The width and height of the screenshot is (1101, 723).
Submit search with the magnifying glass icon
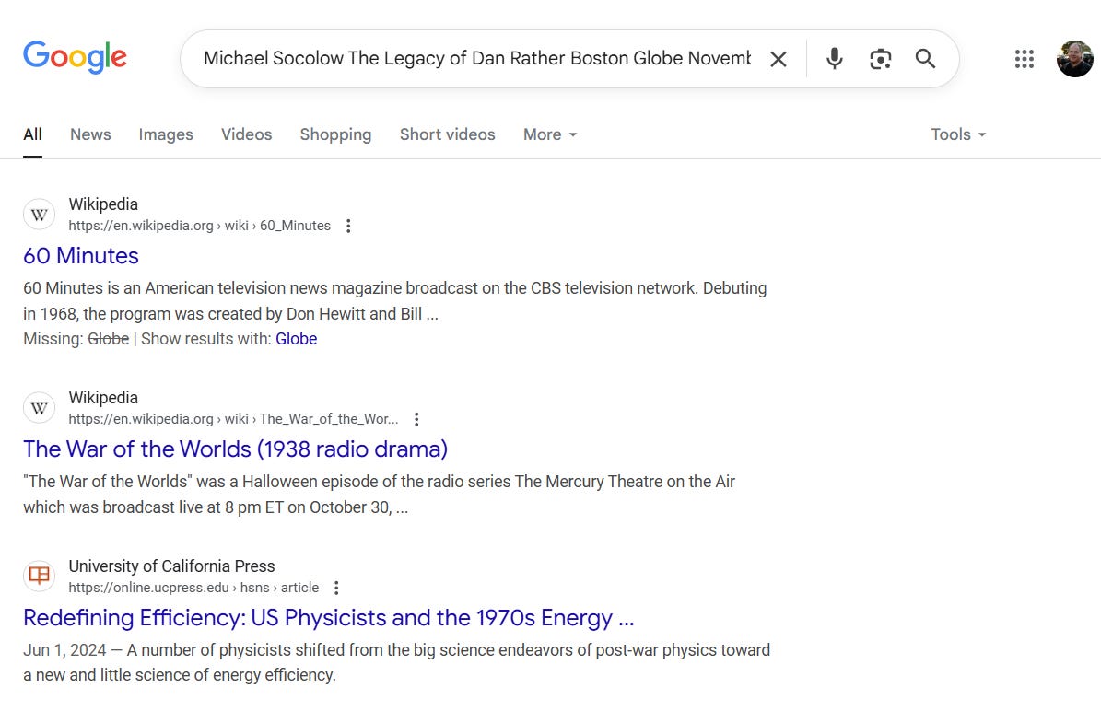[x=925, y=58]
